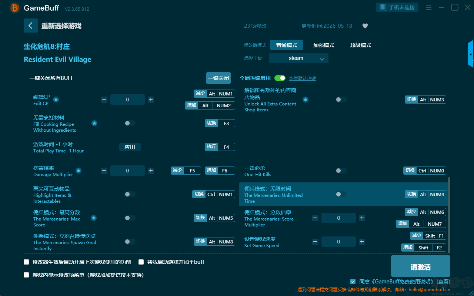The height and width of the screenshot is (296, 474).
Task: Click the star icon next to Damage Multiplier
Action: pos(79,171)
